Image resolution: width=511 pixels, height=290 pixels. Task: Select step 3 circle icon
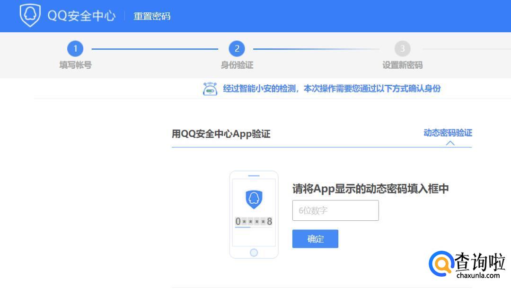pos(403,49)
